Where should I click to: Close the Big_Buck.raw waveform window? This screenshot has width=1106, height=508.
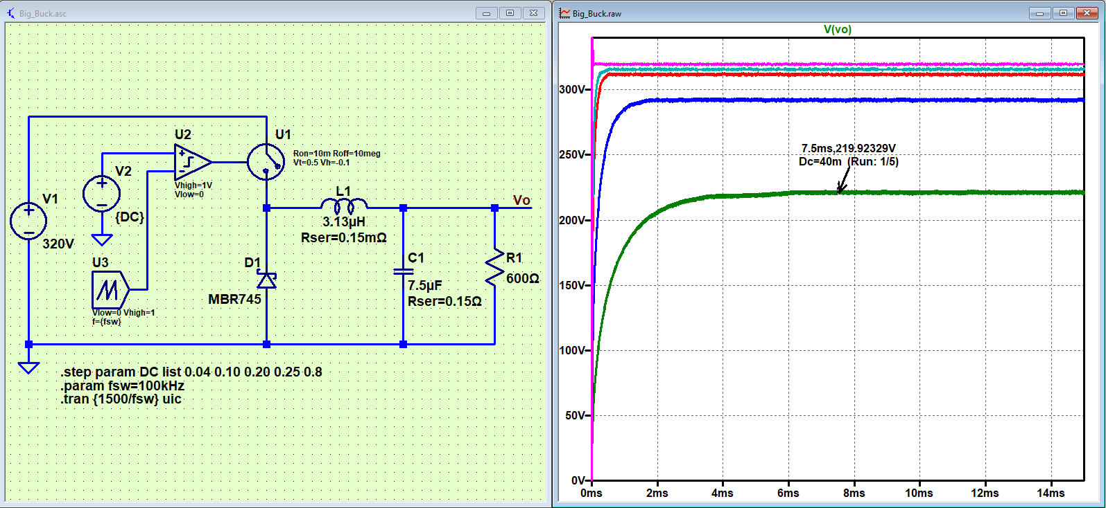(x=1087, y=13)
